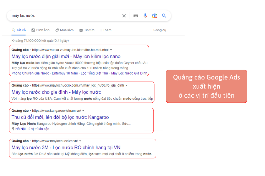Search by image with the camera icon

point(155,16)
